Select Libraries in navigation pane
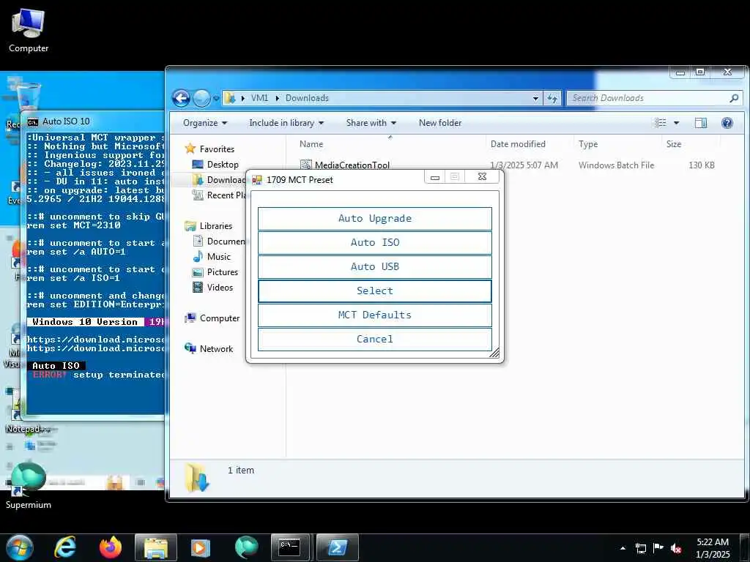The image size is (750, 562). [x=216, y=226]
